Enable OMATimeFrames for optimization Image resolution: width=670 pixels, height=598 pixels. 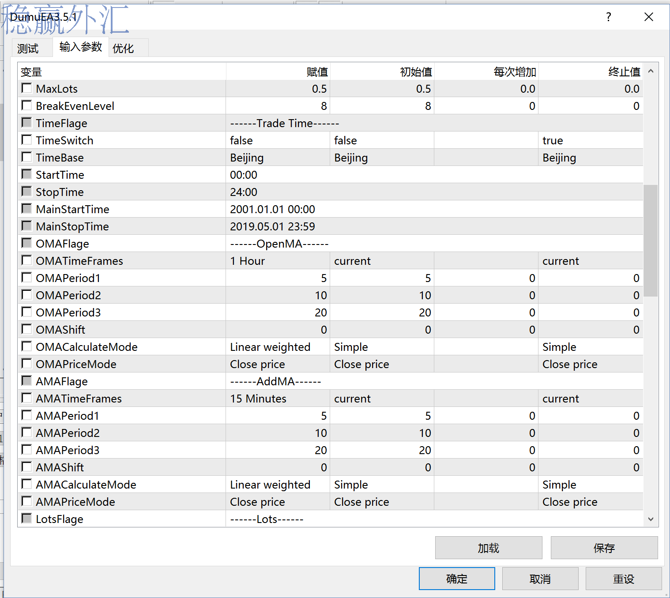[26, 260]
